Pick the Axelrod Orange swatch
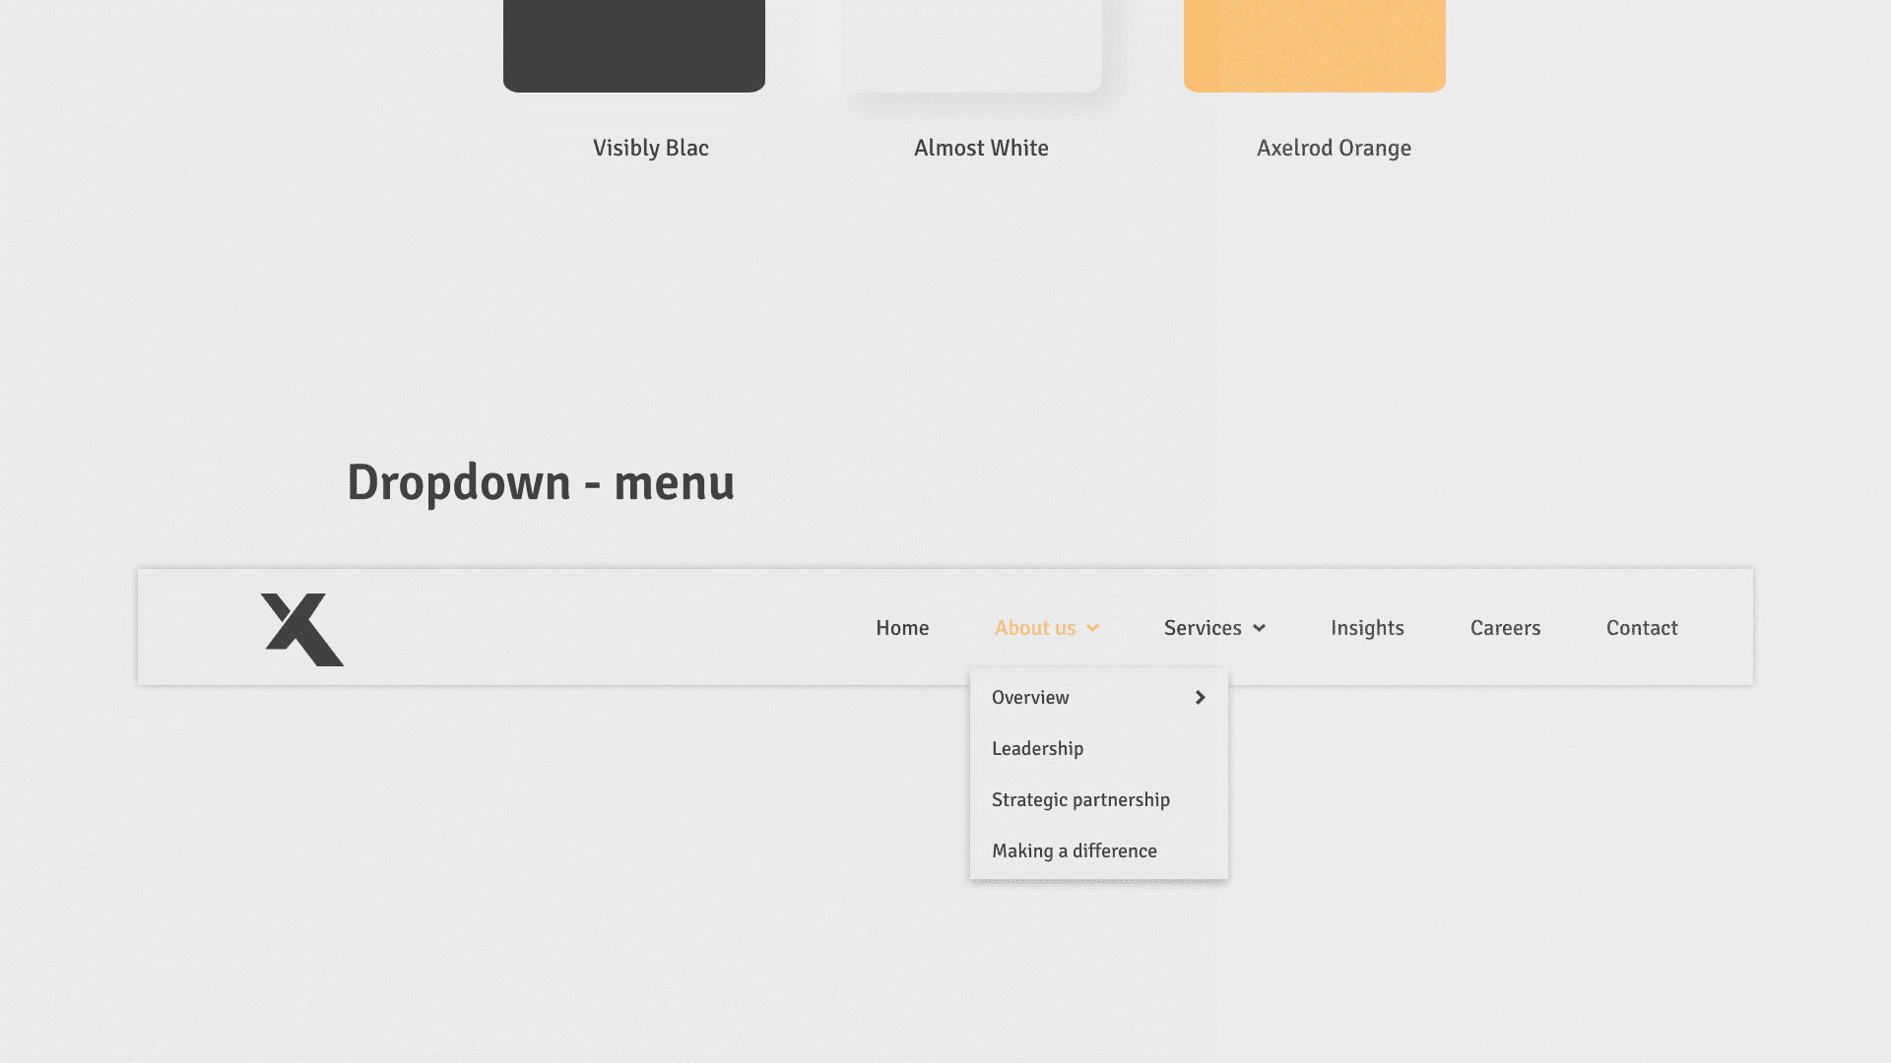 pos(1314,44)
